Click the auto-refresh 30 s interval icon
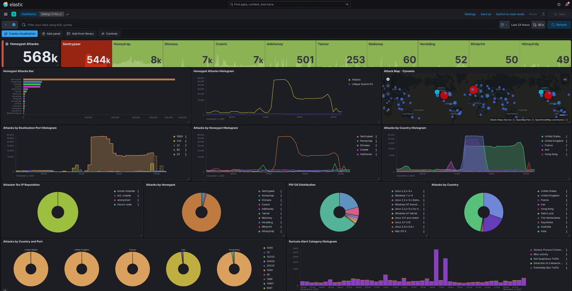Image resolution: width=572 pixels, height=291 pixels. tap(535, 25)
